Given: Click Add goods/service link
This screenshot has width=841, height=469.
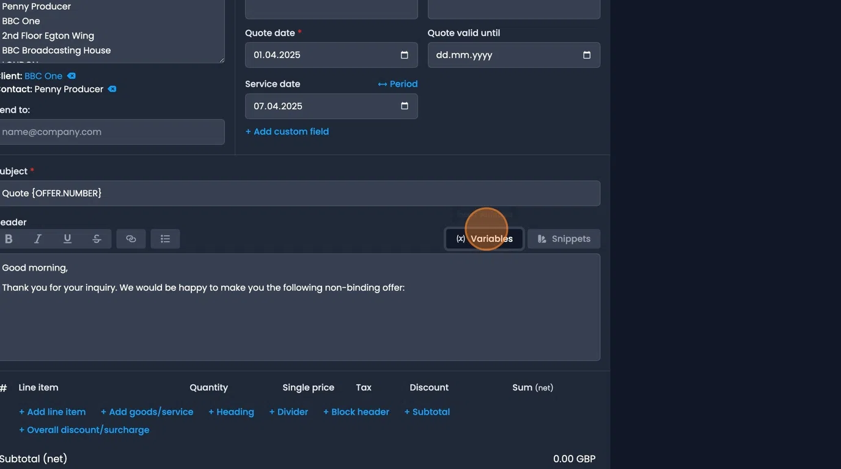Looking at the screenshot, I should (x=147, y=412).
